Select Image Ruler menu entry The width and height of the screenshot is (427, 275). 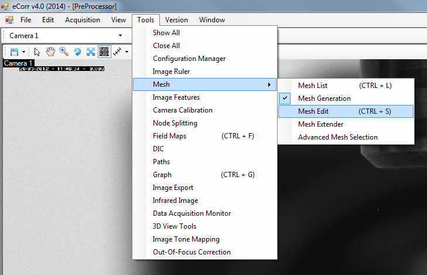[x=204, y=72]
